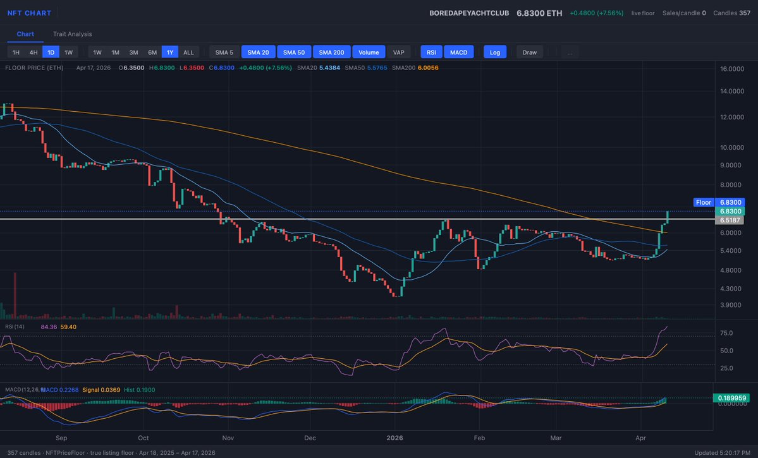This screenshot has height=458, width=758.
Task: Select the 1W interval beside 1D
Action: (69, 52)
